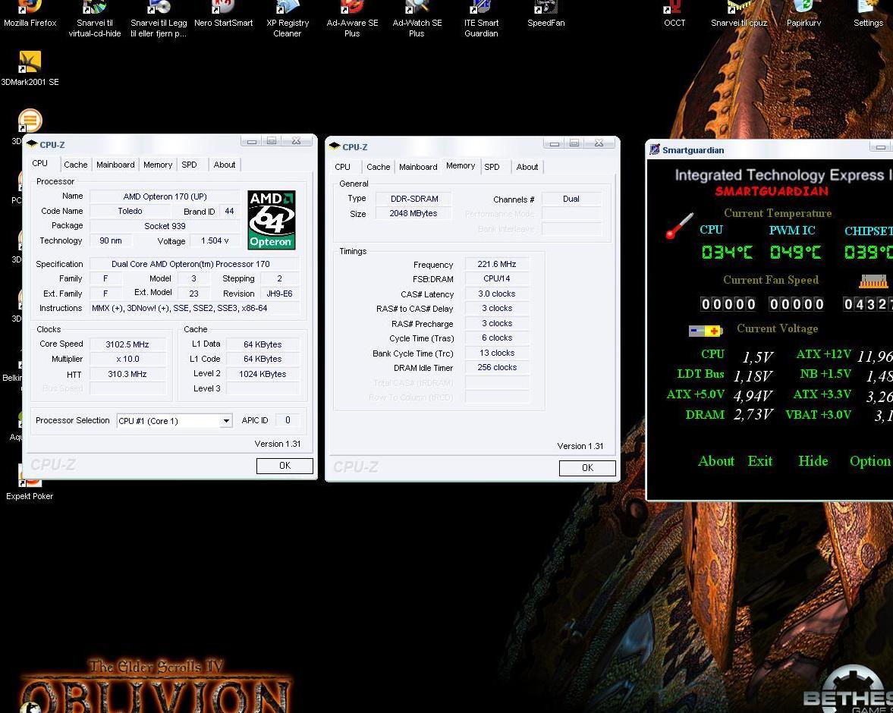The image size is (893, 713).
Task: Click the memory Size 2048 MBytes field
Action: pyautogui.click(x=413, y=214)
